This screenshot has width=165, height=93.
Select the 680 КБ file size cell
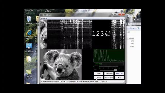point(131,38)
